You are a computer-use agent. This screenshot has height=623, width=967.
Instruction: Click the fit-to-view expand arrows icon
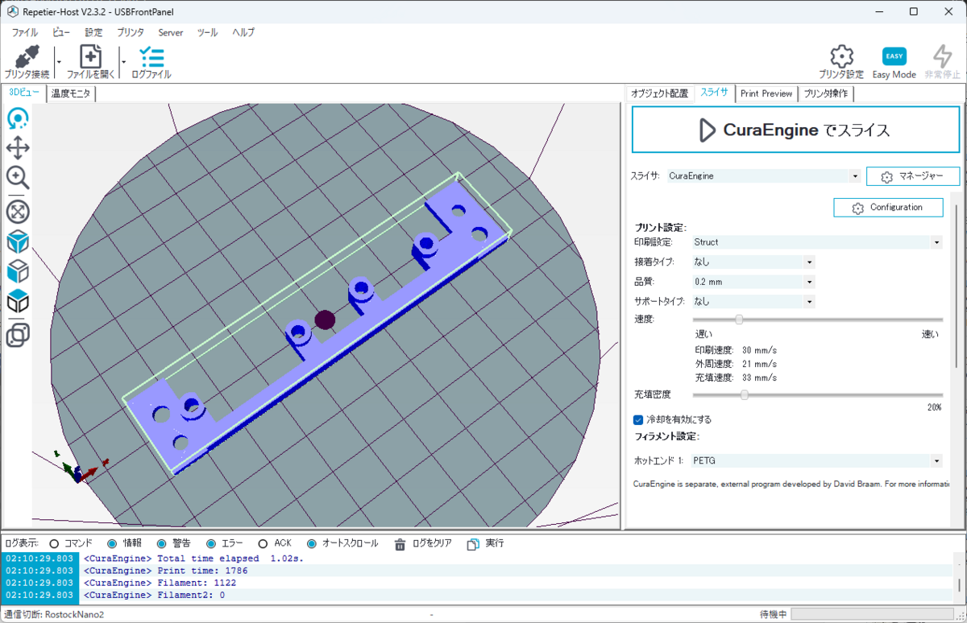pyautogui.click(x=18, y=212)
